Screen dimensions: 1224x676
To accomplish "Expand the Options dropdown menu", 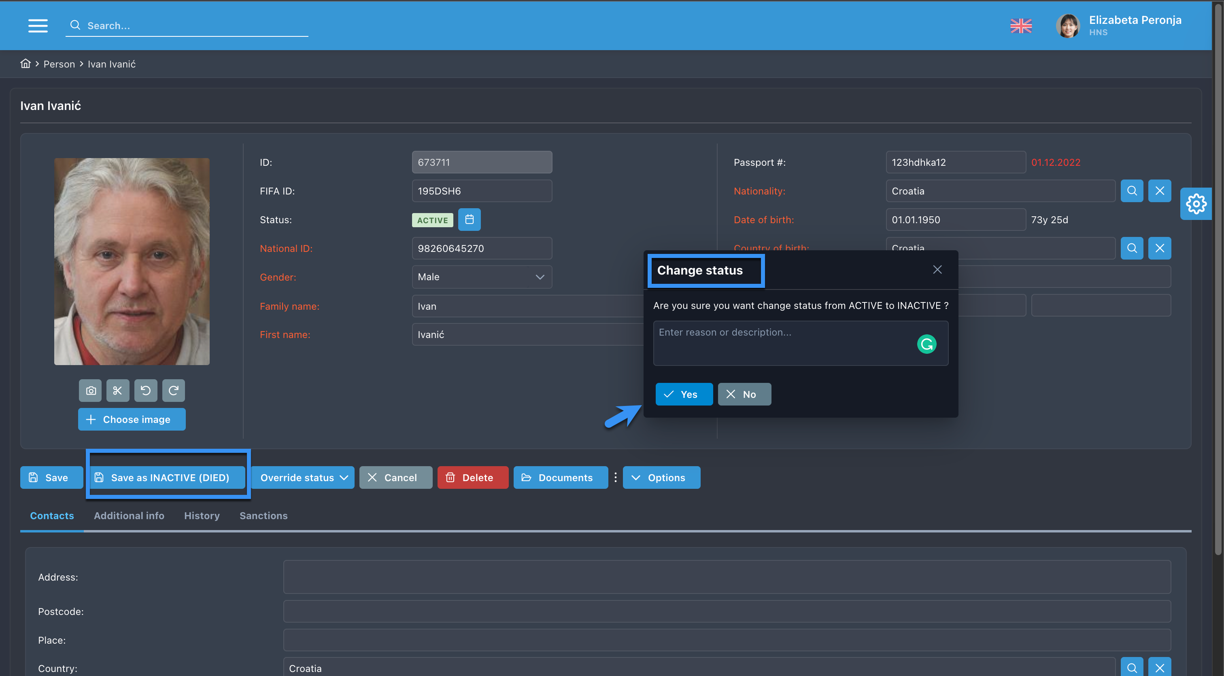I will click(x=661, y=477).
